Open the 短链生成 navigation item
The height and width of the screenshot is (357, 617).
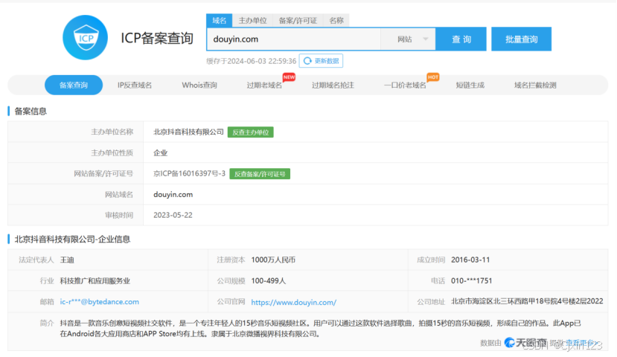(x=470, y=85)
